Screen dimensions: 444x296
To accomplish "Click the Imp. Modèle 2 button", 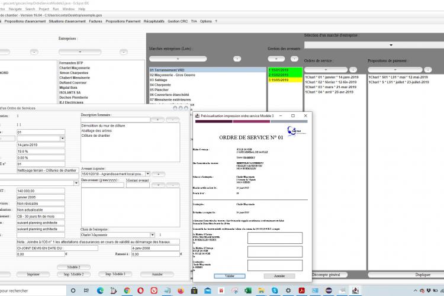I will coord(73,274).
